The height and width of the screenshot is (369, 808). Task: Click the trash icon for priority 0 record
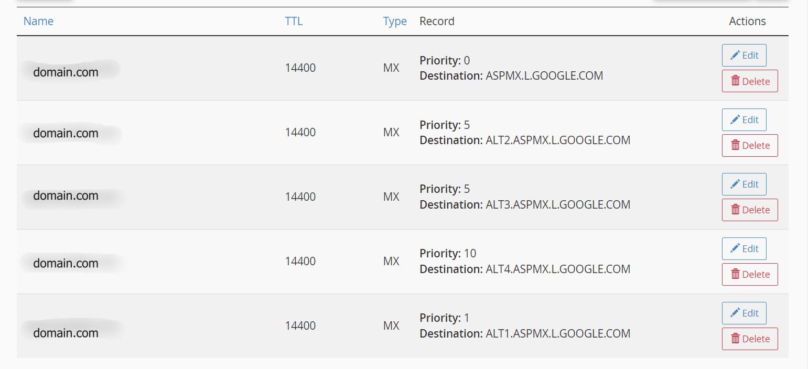tap(736, 81)
